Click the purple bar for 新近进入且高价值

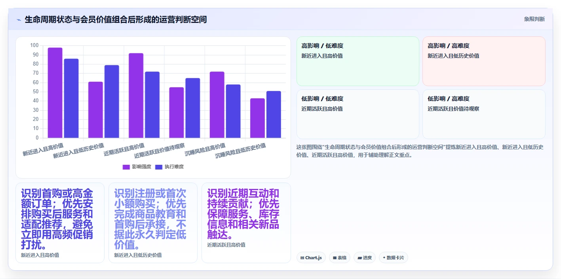(55, 93)
